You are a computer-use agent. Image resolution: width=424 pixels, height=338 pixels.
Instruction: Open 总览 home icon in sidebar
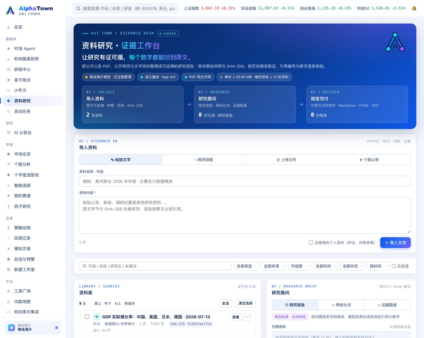pos(8,27)
